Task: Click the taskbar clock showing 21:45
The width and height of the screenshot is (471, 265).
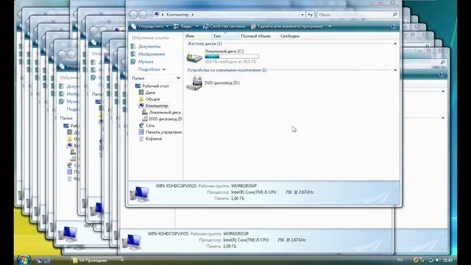Action: tap(447, 260)
